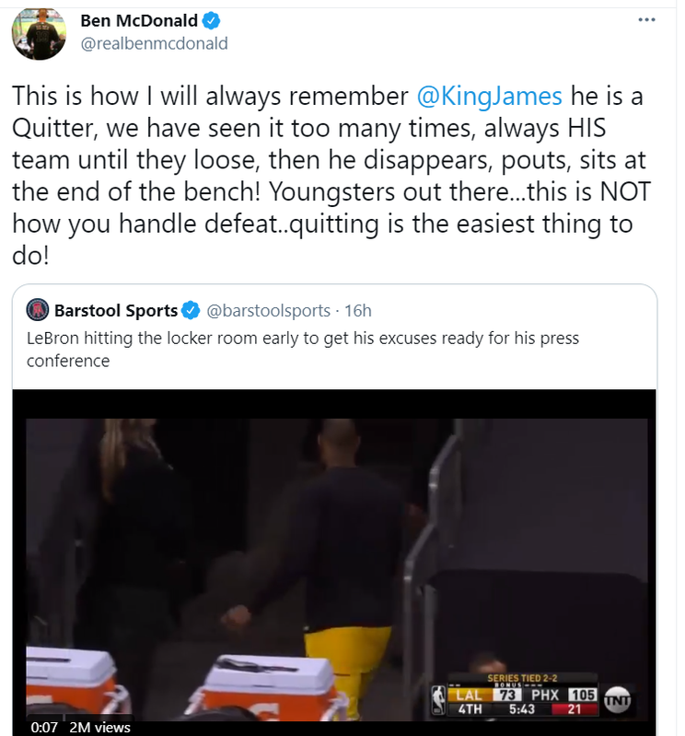
Task: Click the main tweet body text
Action: (x=331, y=176)
